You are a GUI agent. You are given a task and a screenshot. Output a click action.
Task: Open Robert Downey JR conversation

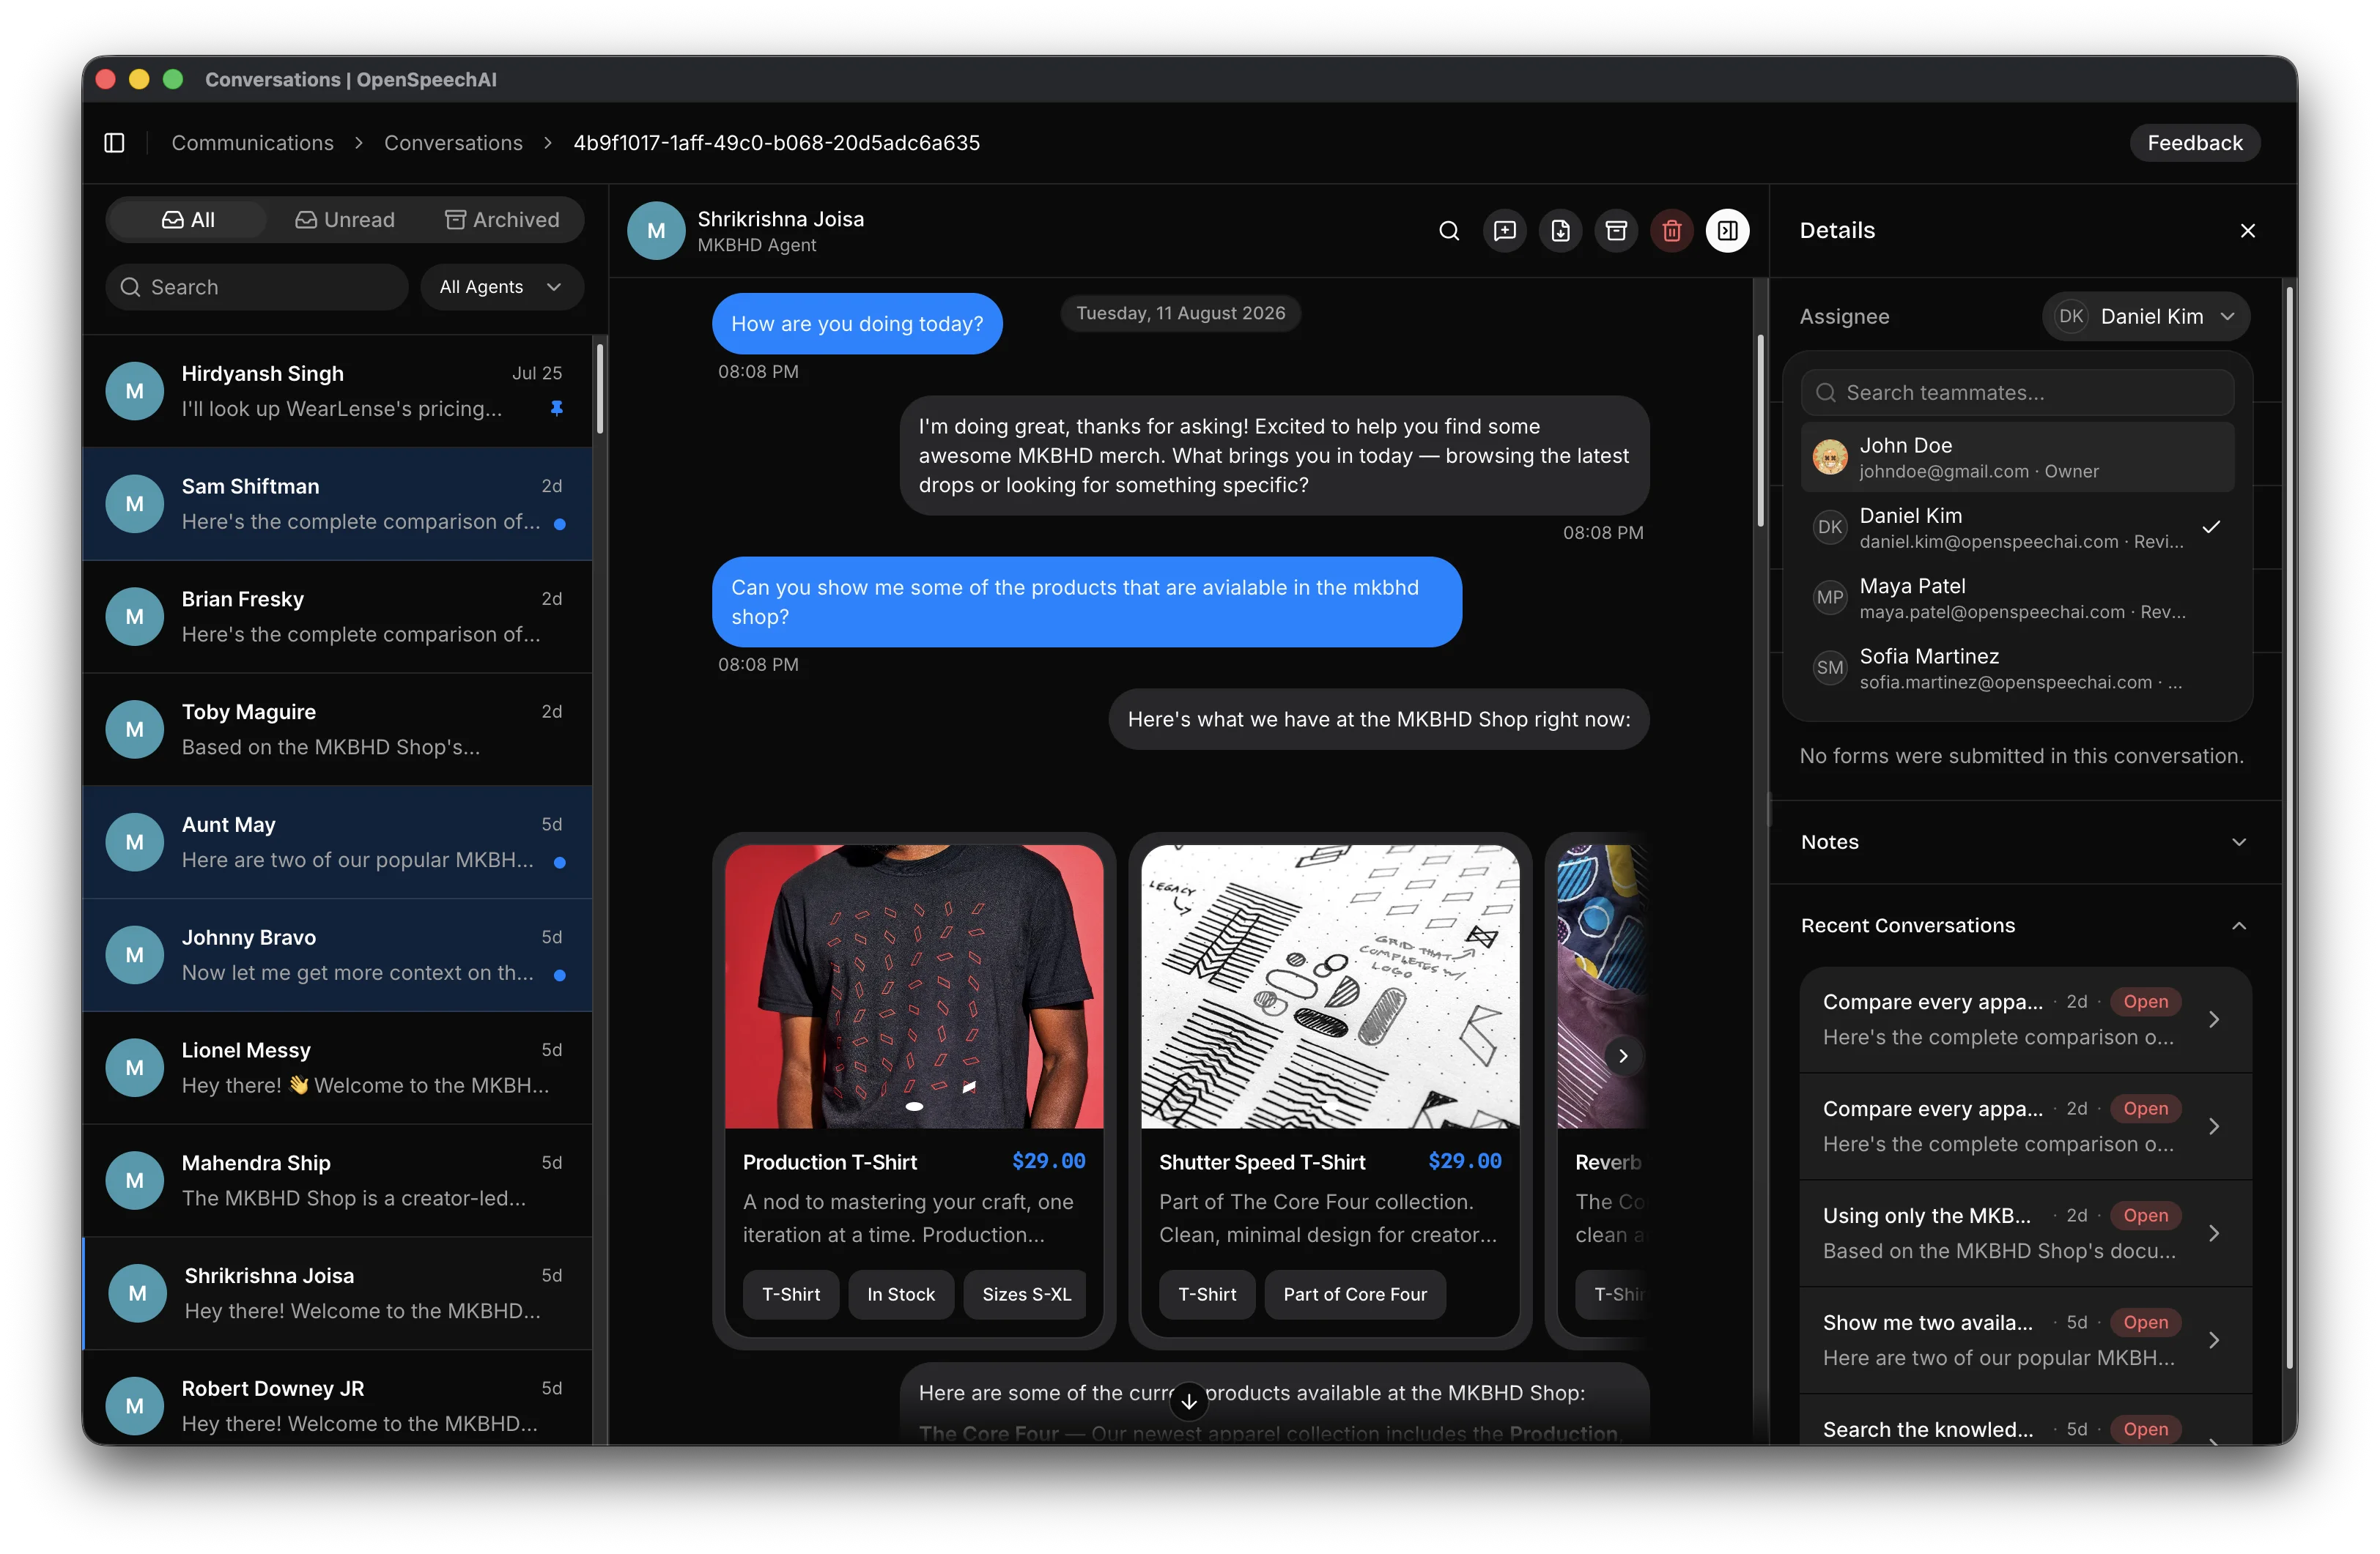coord(338,1399)
